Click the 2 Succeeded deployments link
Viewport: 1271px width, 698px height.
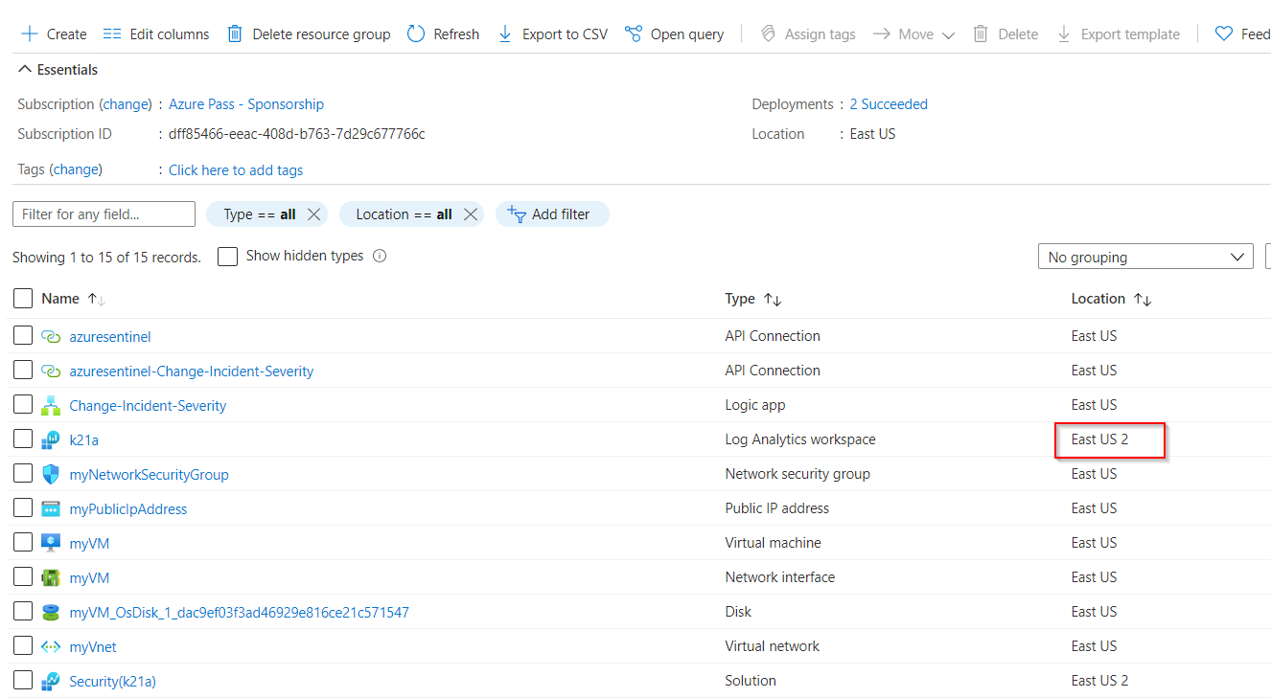click(889, 103)
